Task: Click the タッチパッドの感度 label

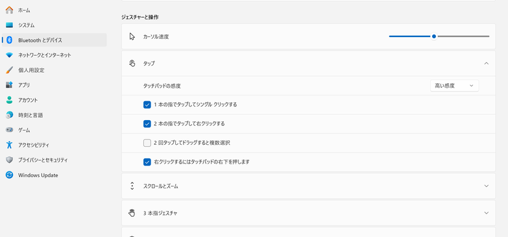Action: [x=162, y=86]
